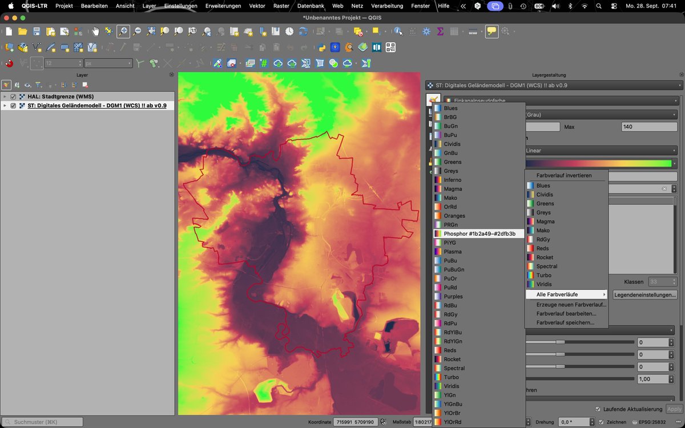Save the project with the floppy disk icon
This screenshot has width=685, height=428.
click(37, 31)
